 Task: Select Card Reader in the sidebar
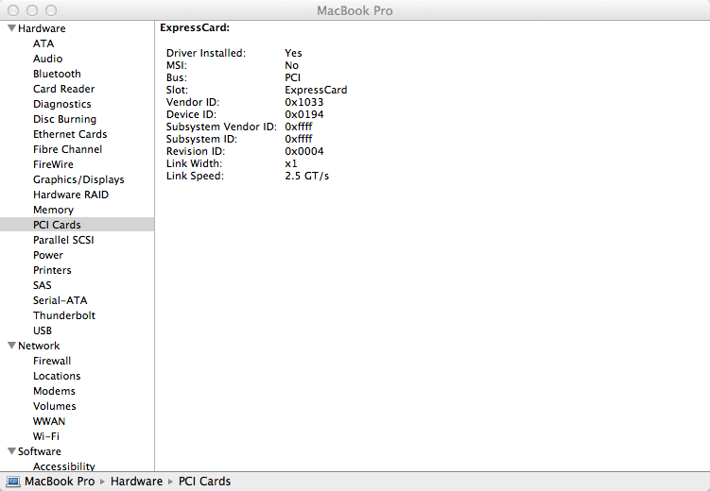click(64, 89)
